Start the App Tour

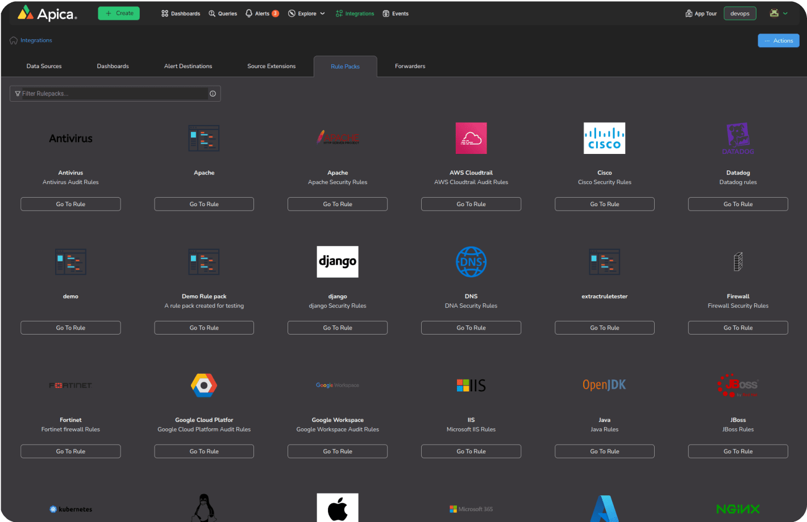[701, 14]
